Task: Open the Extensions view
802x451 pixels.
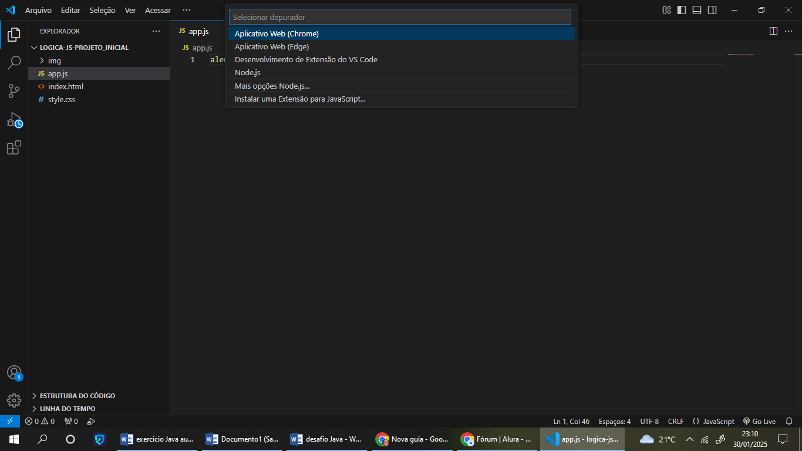Action: (x=14, y=147)
